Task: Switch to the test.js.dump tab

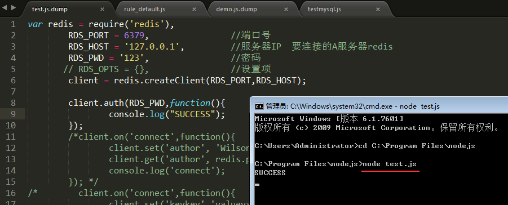Action: [x=50, y=9]
